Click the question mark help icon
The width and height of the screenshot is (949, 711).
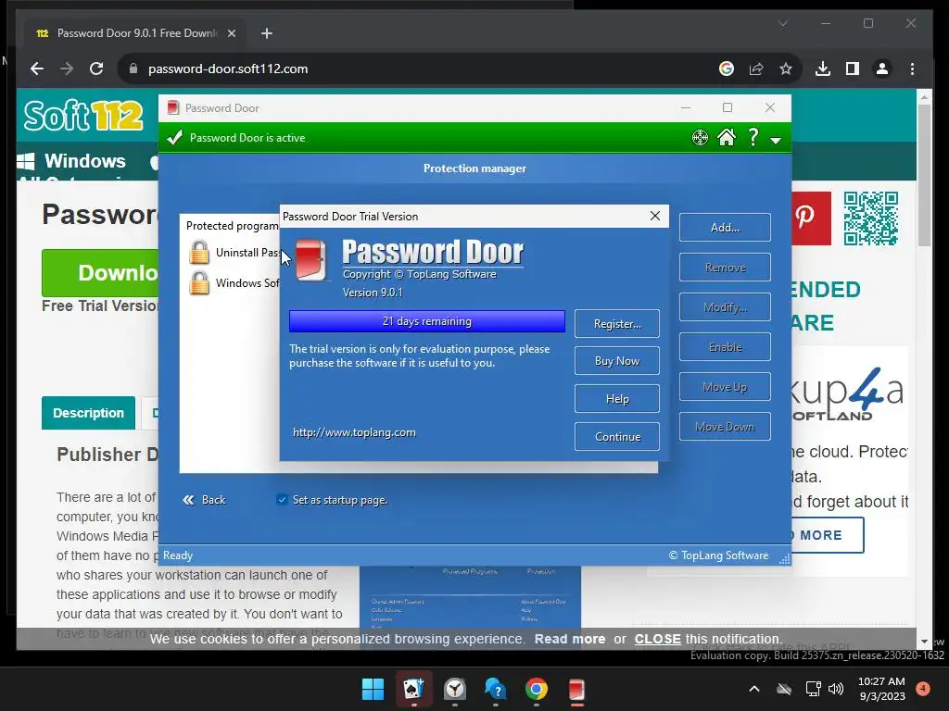tap(753, 138)
